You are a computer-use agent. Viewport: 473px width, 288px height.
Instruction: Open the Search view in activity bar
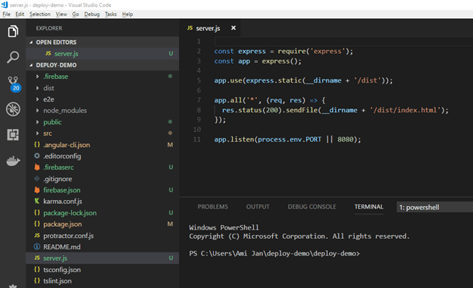click(13, 57)
